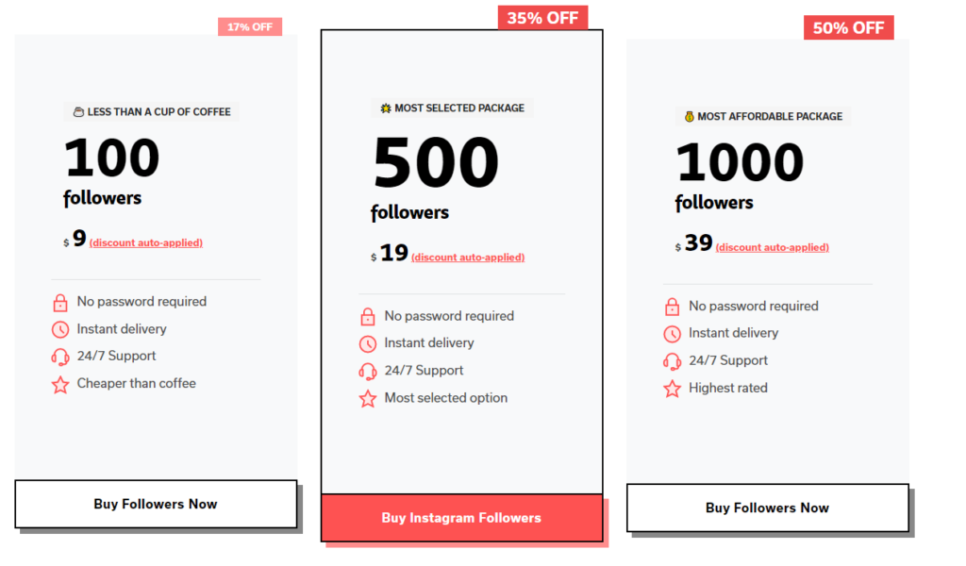Click lock icon in 1000 followers card
The height and width of the screenshot is (566, 966).
pos(672,307)
